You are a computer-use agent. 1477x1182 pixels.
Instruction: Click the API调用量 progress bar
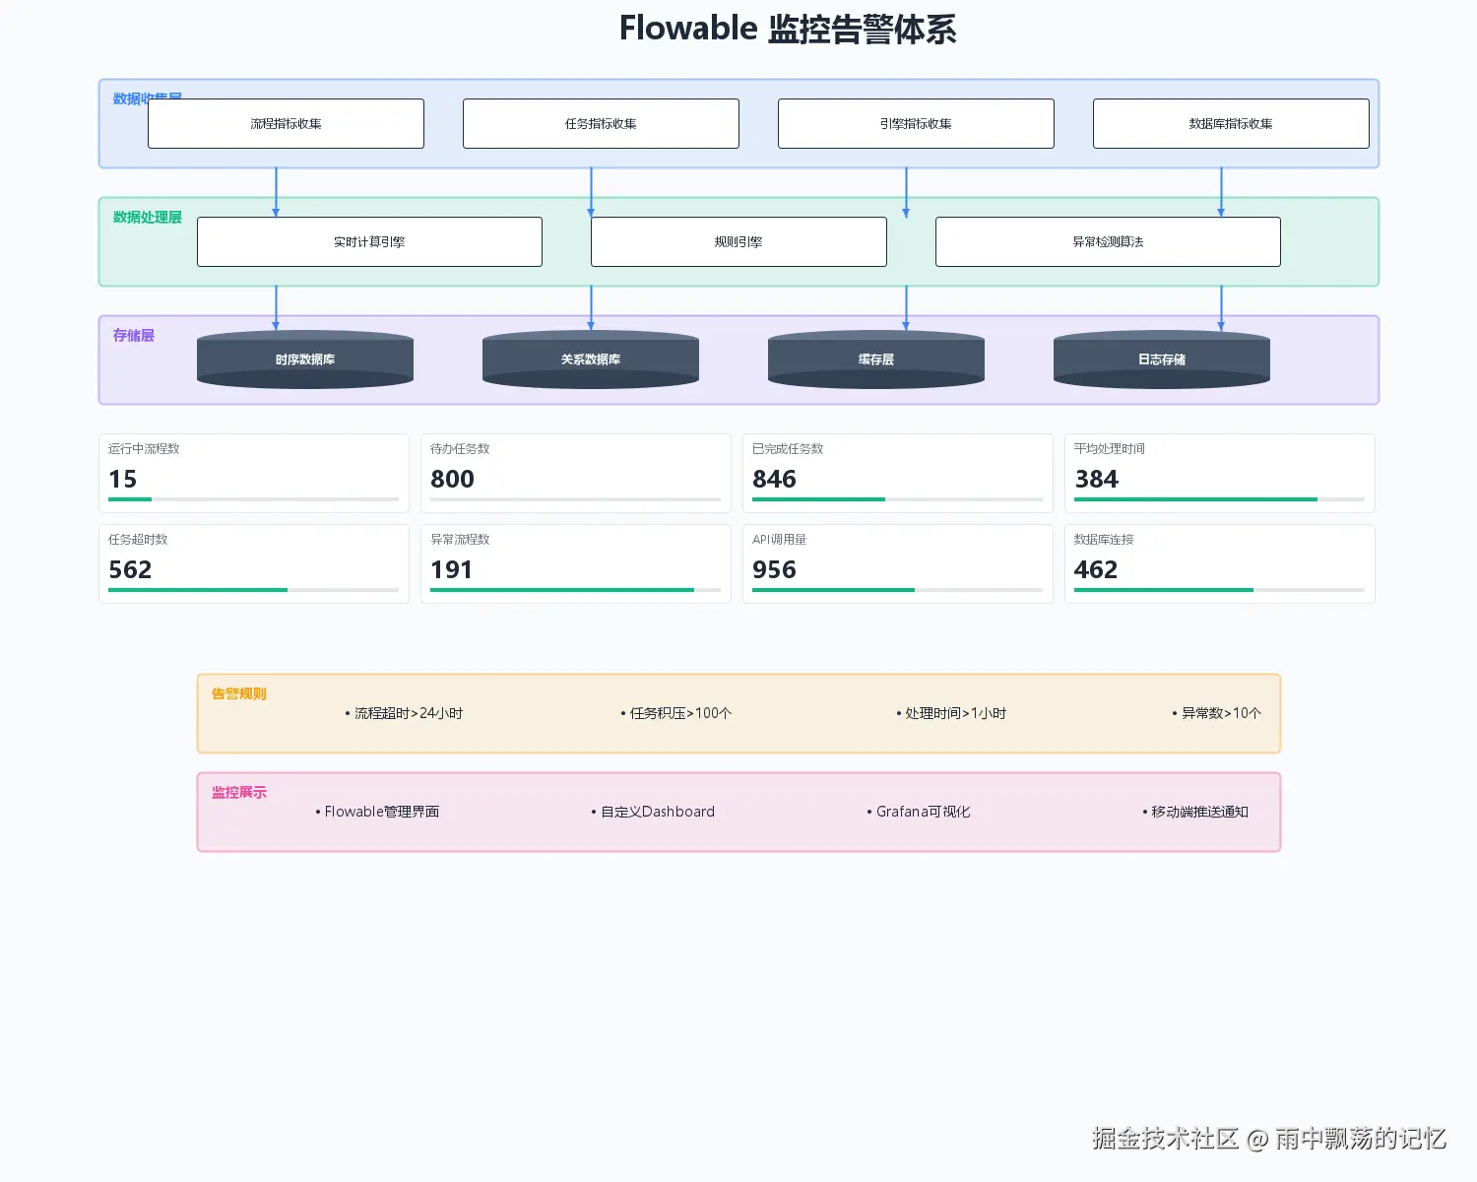click(x=898, y=590)
